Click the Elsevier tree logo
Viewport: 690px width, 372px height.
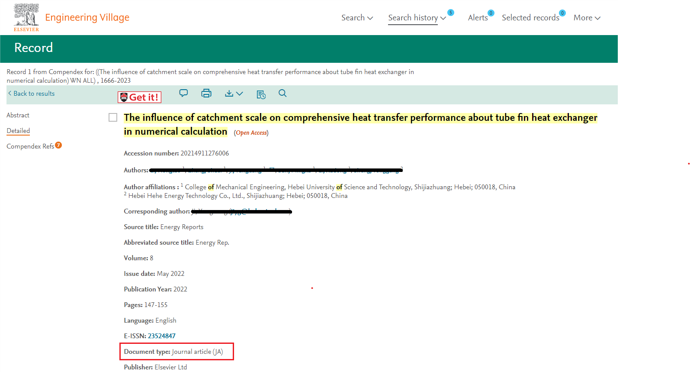tap(26, 17)
